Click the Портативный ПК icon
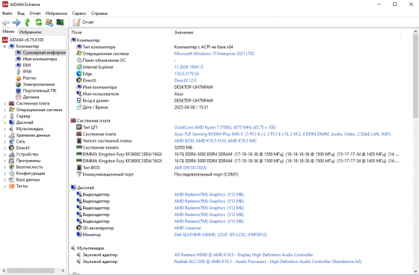 click(18, 90)
